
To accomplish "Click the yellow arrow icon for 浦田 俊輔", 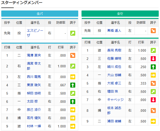I will pos(153,121).
